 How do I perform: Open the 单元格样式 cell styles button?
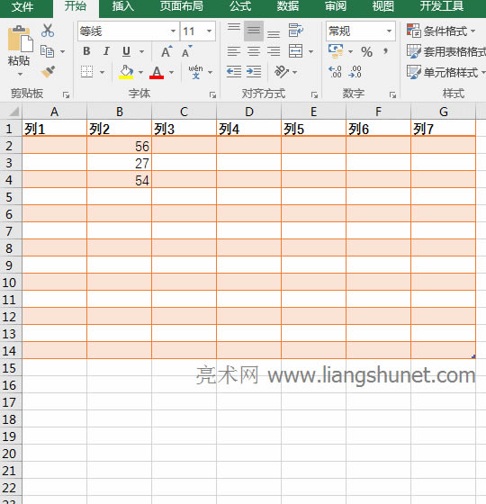446,72
